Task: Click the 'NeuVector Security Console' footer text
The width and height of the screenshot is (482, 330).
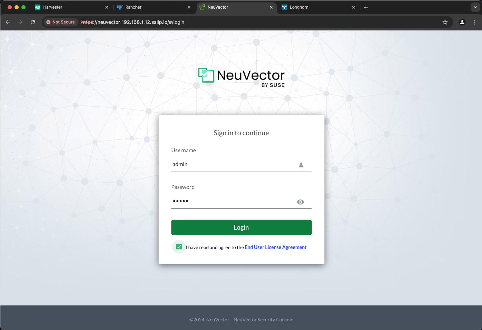Action: (x=263, y=320)
